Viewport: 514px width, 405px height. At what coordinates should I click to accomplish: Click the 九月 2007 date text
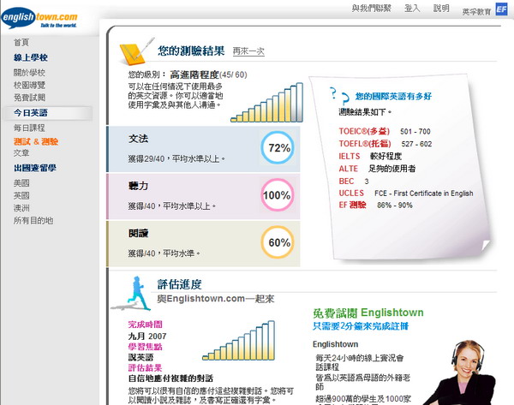(147, 337)
